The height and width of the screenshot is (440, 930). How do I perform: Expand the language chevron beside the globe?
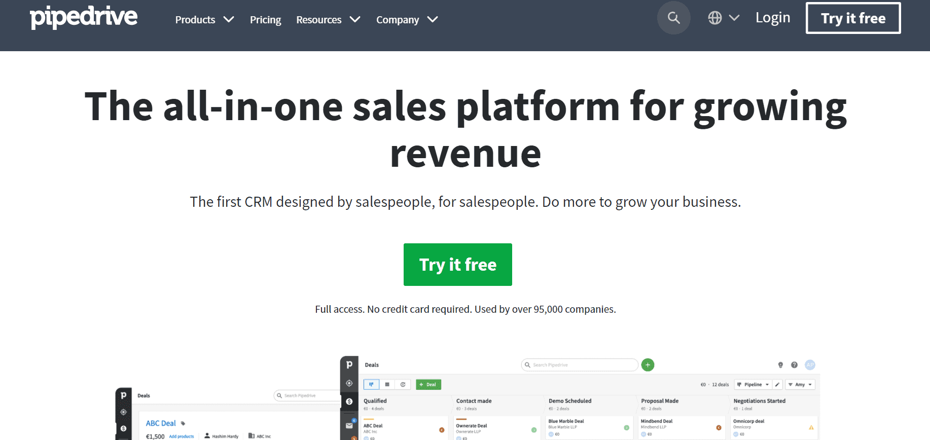[734, 18]
